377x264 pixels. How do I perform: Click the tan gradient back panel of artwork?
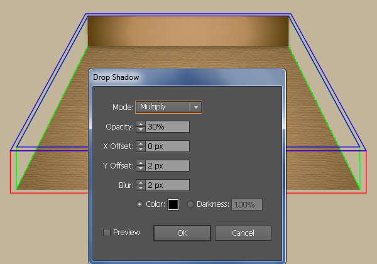pyautogui.click(x=188, y=31)
